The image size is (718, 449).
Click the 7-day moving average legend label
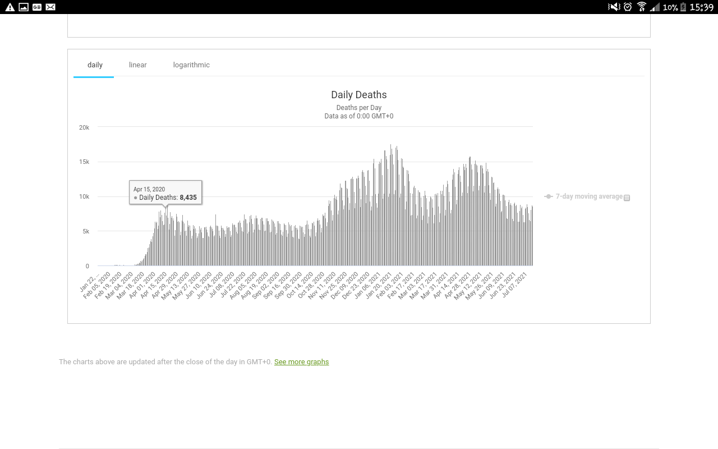pyautogui.click(x=589, y=196)
